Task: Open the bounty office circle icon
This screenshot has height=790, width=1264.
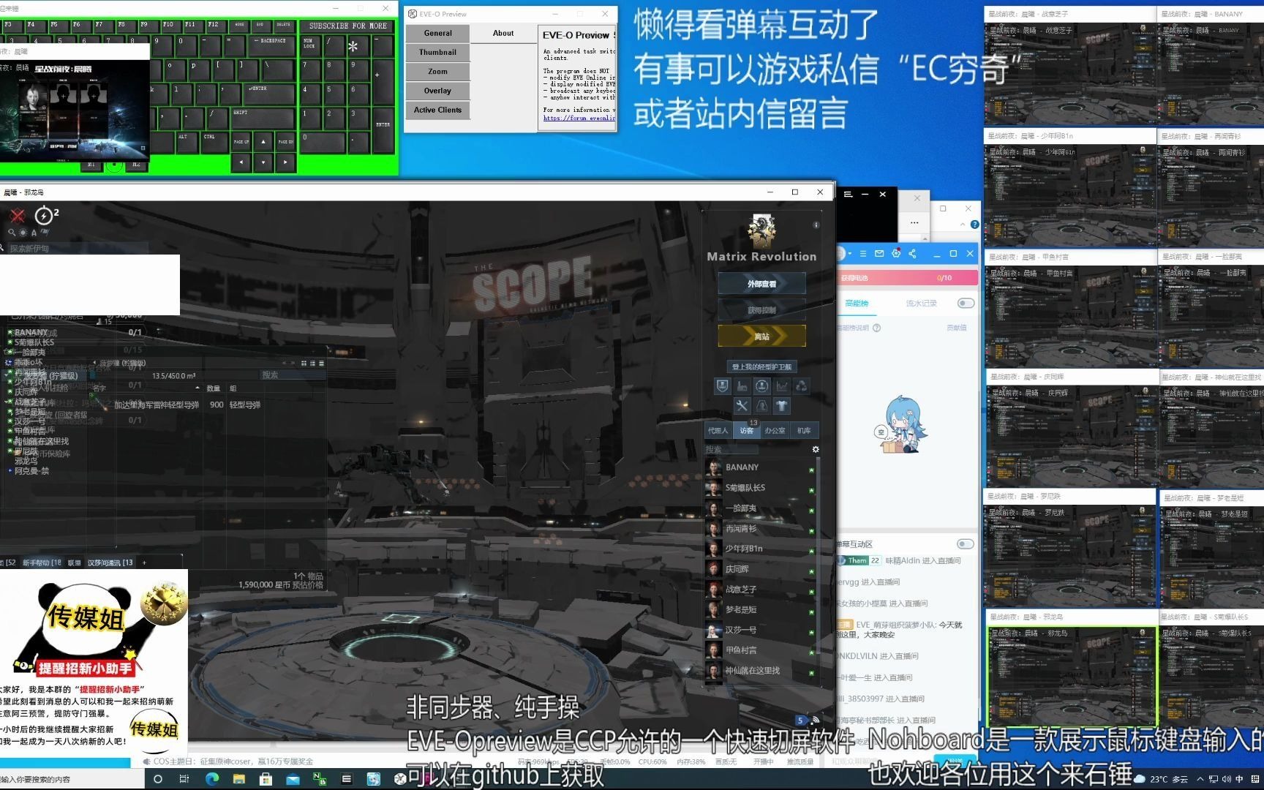Action: (761, 386)
